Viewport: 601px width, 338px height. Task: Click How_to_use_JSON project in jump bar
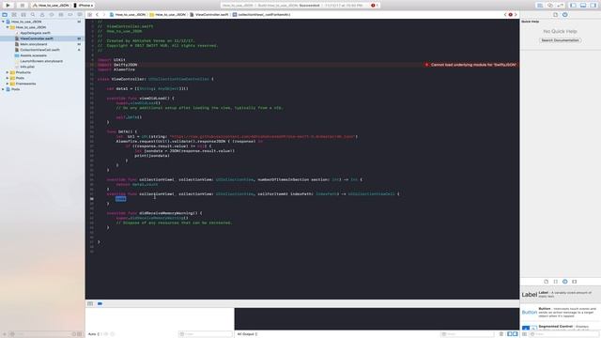pyautogui.click(x=128, y=15)
